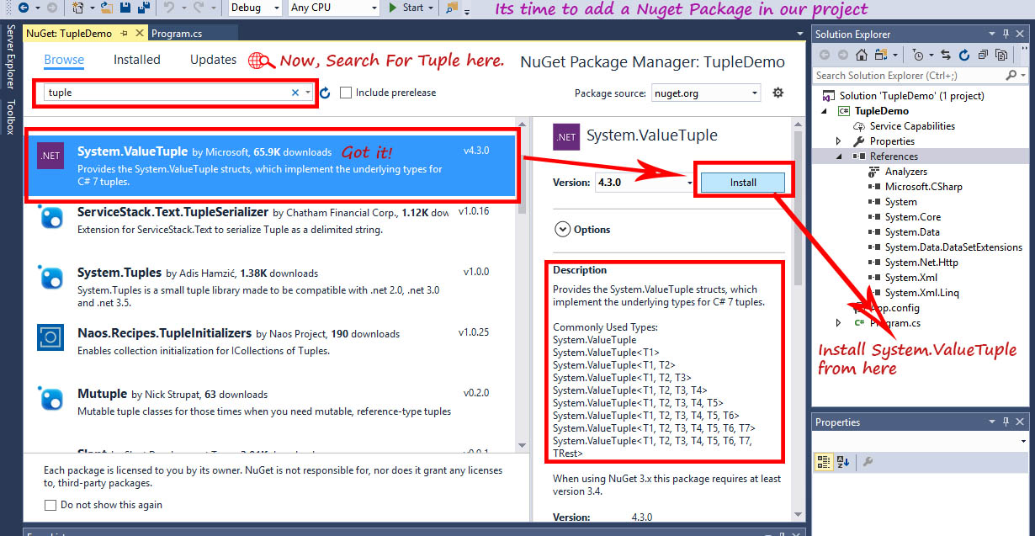Select System.Xml.Linq reference
The width and height of the screenshot is (1035, 536).
tap(921, 293)
